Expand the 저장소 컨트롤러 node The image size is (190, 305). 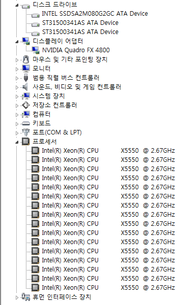(17, 106)
